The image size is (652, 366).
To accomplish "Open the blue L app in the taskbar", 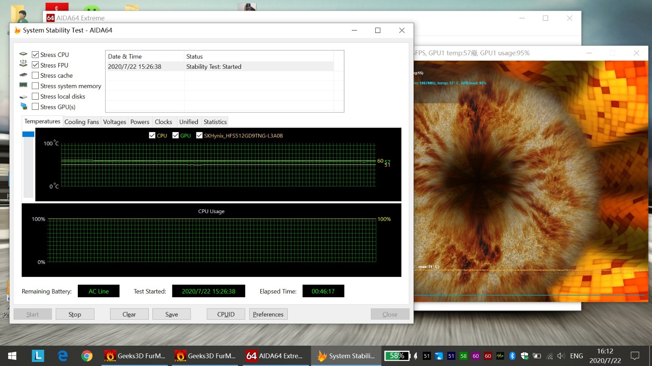I will pos(38,356).
